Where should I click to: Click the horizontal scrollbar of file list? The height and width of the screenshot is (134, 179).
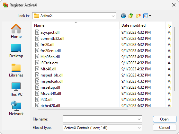[82, 110]
